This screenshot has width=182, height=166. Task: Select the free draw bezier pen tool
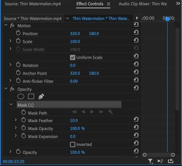41,96
